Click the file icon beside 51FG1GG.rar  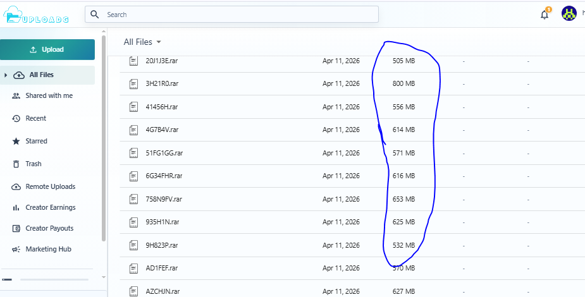[133, 153]
